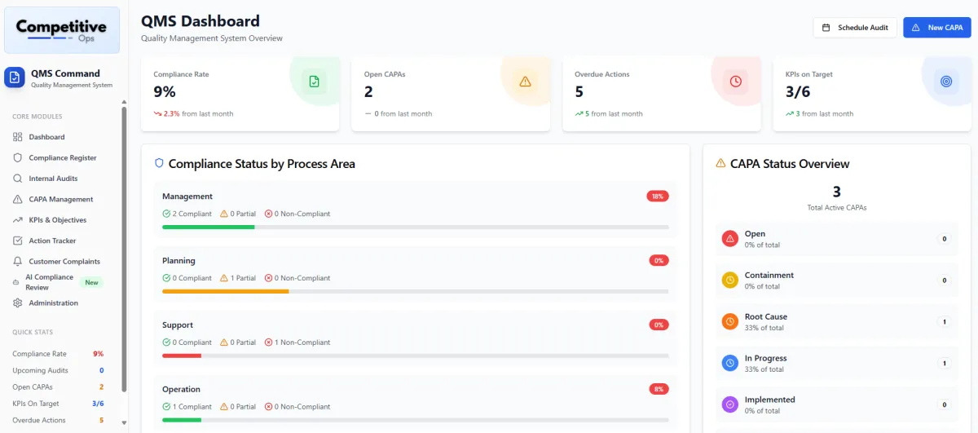978x433 pixels.
Task: Click the purple Implemented status icon
Action: [730, 404]
